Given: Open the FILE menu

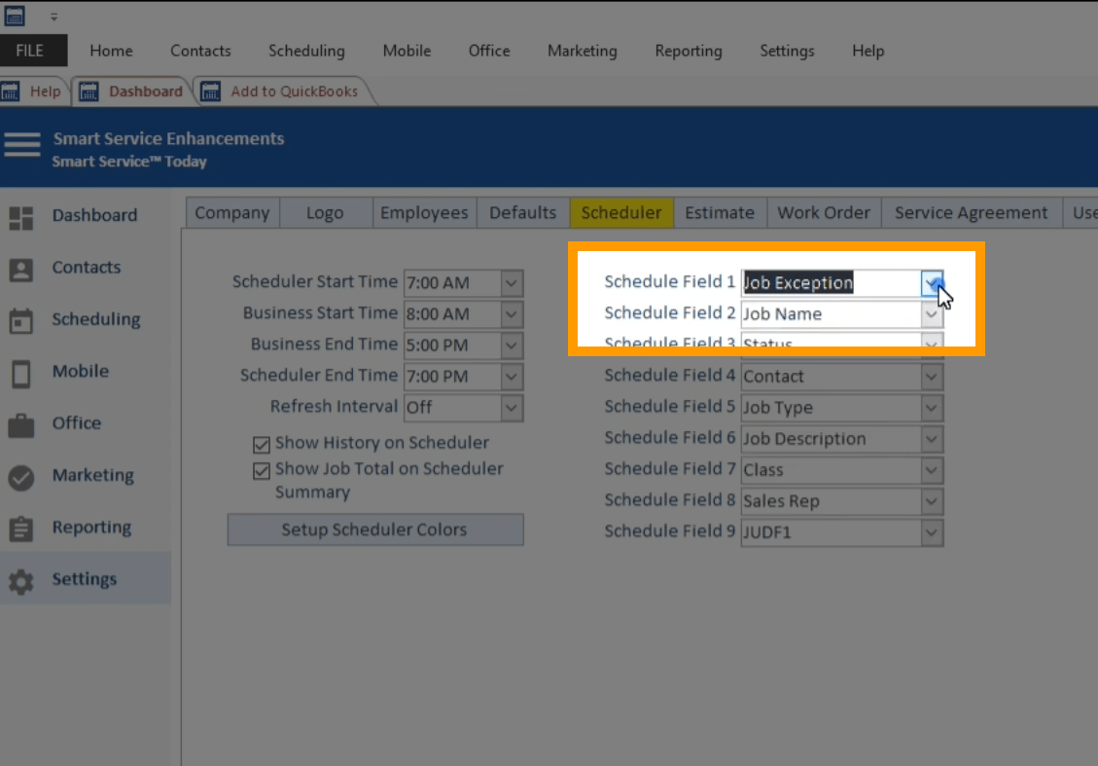Looking at the screenshot, I should pos(32,51).
